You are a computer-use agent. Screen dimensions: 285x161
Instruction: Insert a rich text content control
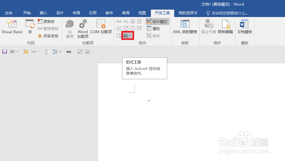(x=119, y=21)
